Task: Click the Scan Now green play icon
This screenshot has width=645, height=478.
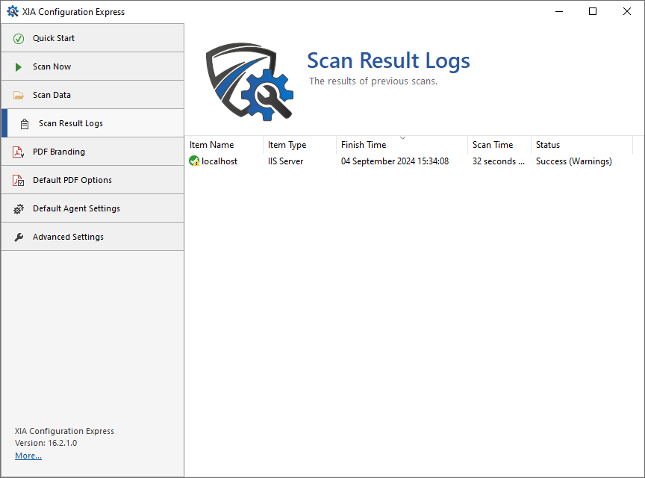Action: 18,66
